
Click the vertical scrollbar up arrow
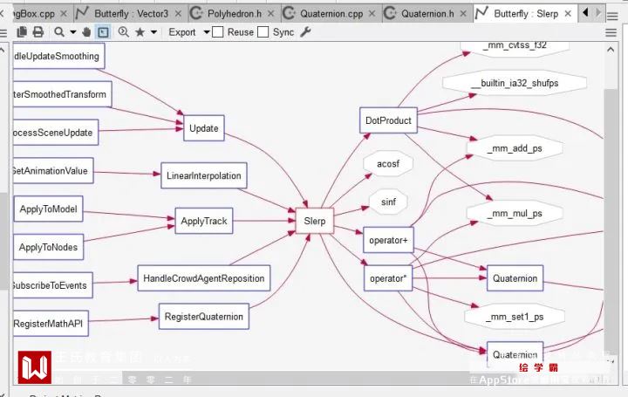tap(611, 50)
